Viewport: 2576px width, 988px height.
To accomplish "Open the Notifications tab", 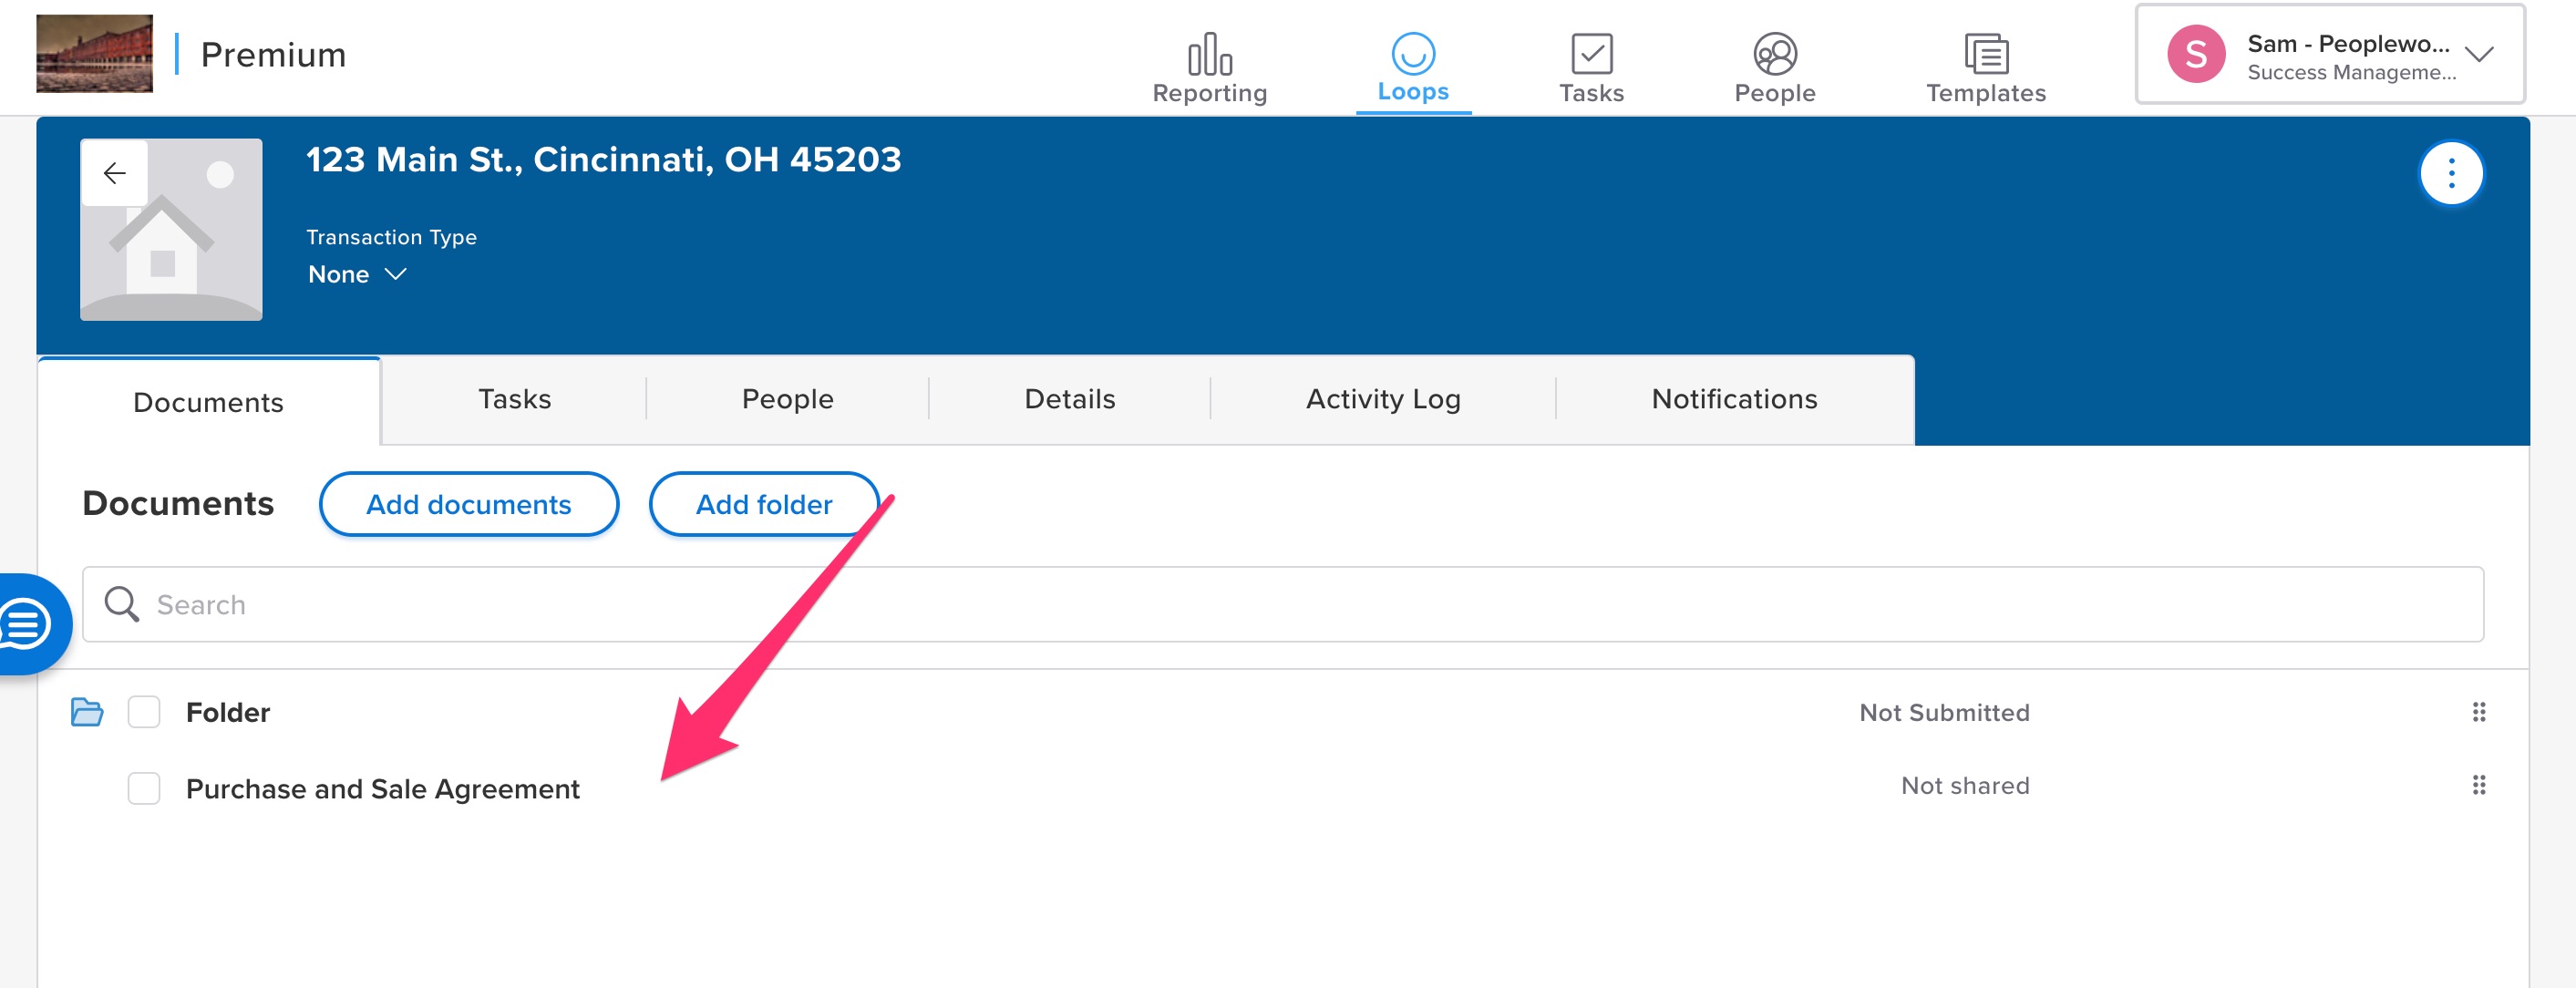I will tap(1734, 399).
